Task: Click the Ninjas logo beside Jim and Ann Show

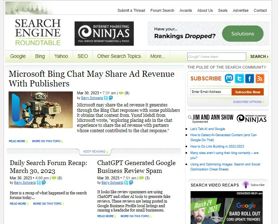Action: tap(252, 118)
